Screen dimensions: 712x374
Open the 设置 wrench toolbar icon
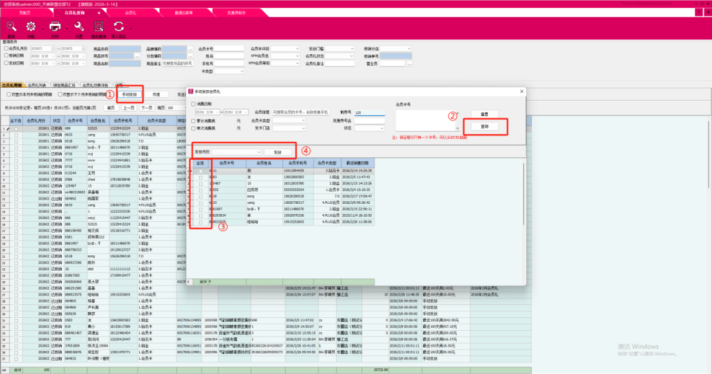pos(79,27)
